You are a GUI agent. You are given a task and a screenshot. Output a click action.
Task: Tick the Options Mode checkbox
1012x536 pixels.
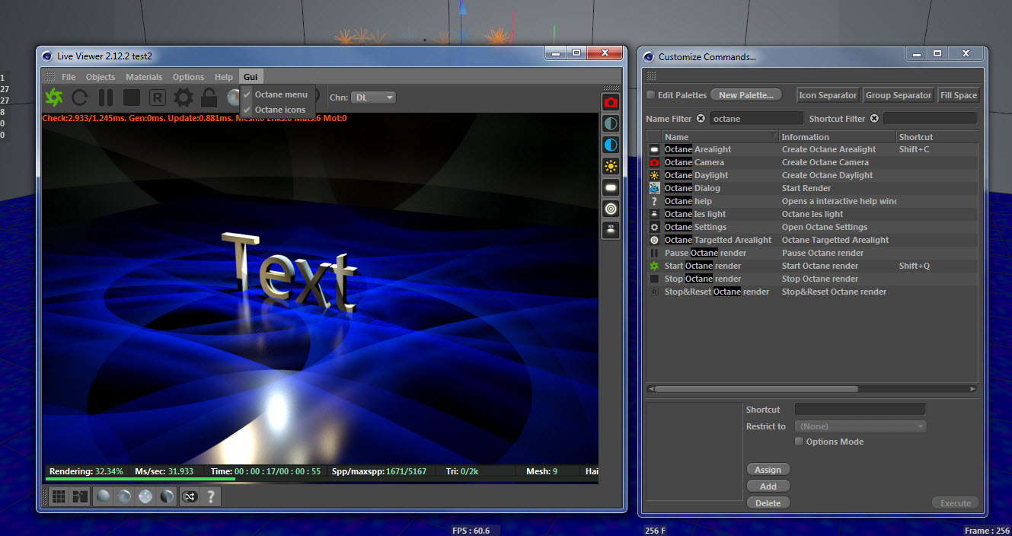pyautogui.click(x=799, y=442)
